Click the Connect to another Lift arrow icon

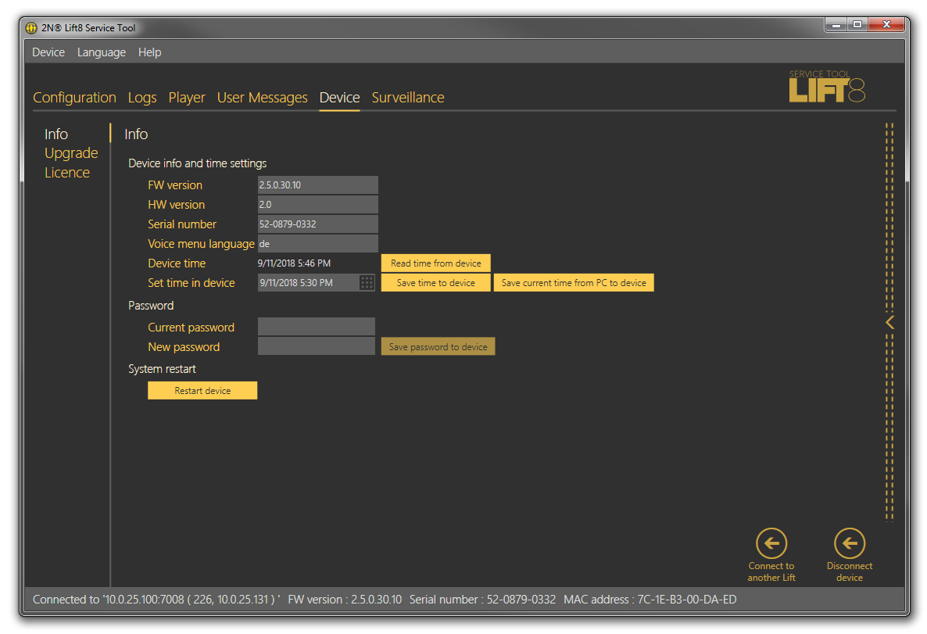[x=771, y=543]
